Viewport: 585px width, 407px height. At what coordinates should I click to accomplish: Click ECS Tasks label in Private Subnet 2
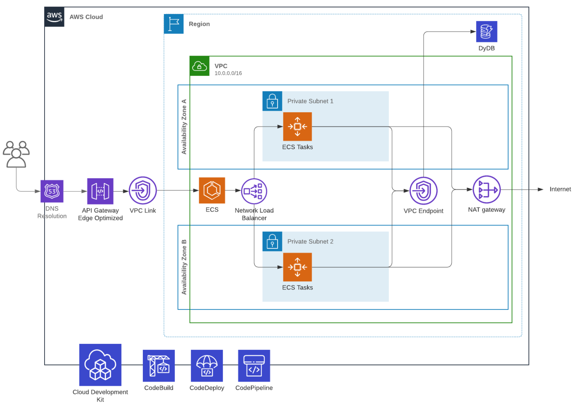pyautogui.click(x=297, y=288)
